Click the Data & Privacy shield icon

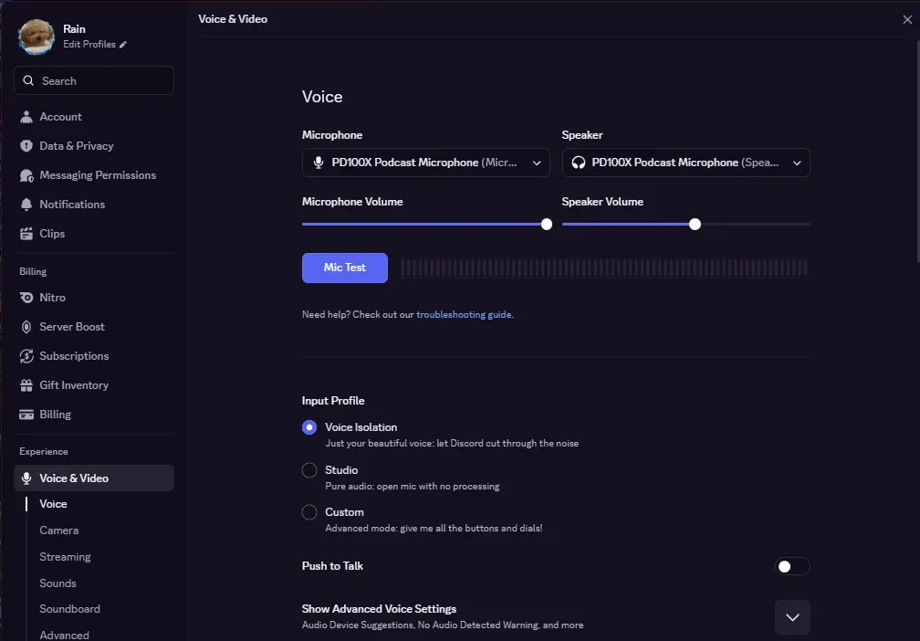(x=26, y=146)
